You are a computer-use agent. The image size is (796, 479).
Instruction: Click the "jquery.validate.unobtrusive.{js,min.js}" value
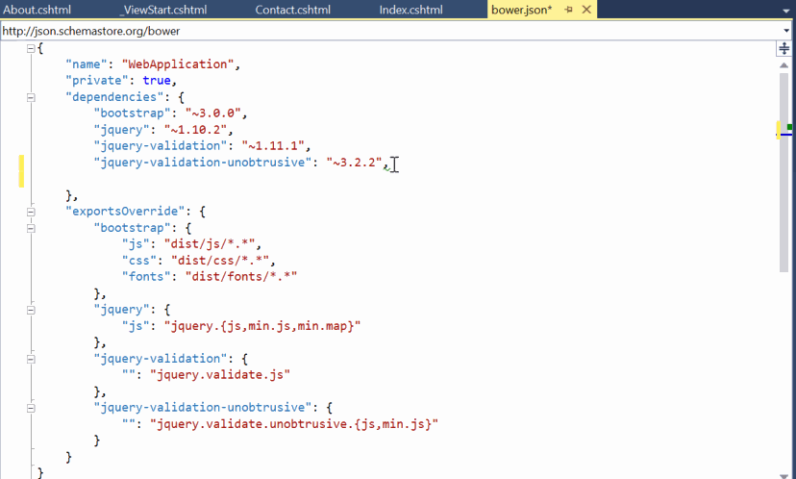pyautogui.click(x=294, y=423)
